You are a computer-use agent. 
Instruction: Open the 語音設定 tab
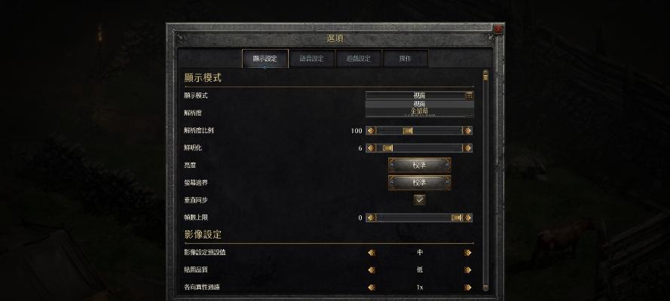click(x=311, y=59)
